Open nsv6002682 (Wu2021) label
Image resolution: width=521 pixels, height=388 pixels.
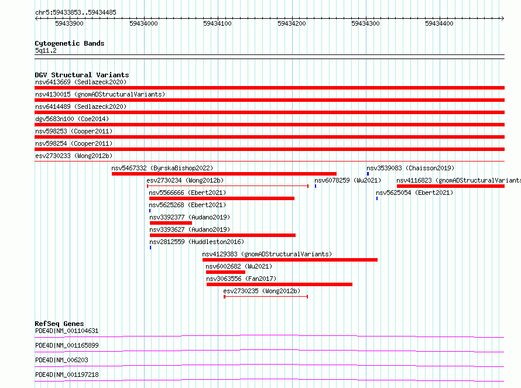239,266
